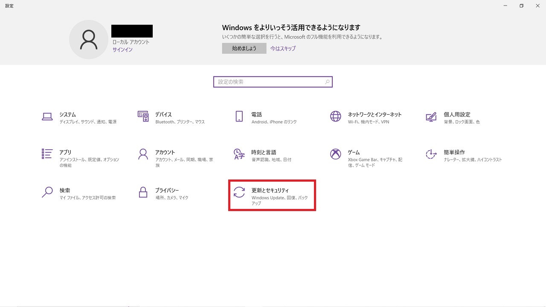This screenshot has height=307, width=546.
Task: Open the プライバシー padlock icon
Action: click(x=143, y=192)
